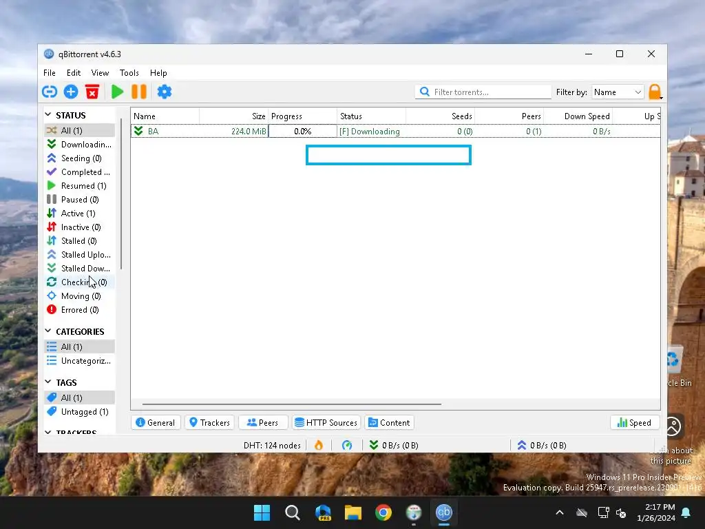The width and height of the screenshot is (705, 529).
Task: Open Options via the gear icon
Action: (x=164, y=92)
